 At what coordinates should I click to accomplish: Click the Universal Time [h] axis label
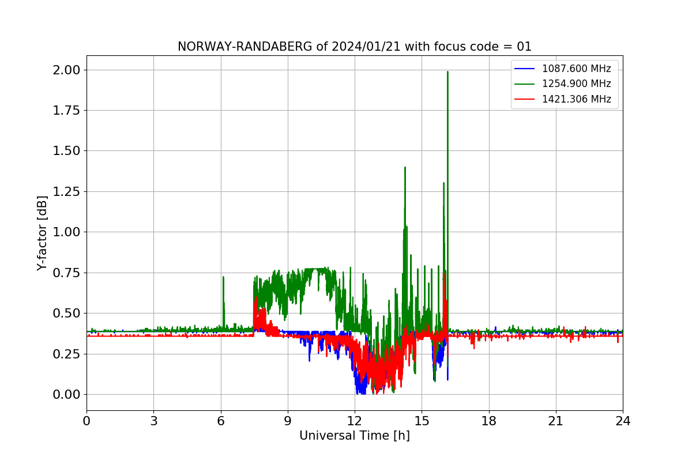pyautogui.click(x=354, y=436)
